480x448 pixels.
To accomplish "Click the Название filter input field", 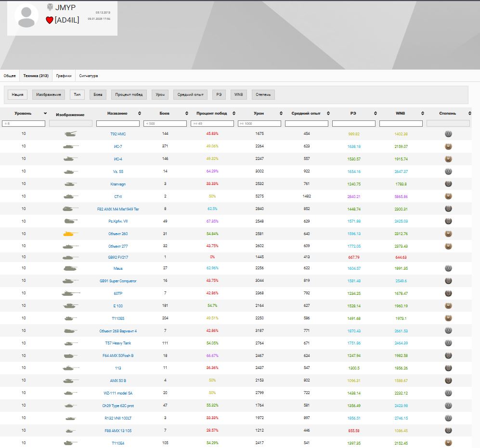I will 118,123.
